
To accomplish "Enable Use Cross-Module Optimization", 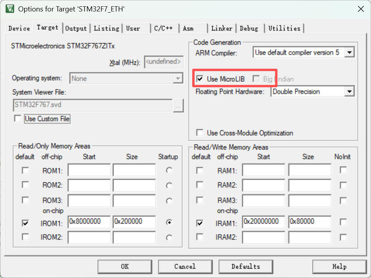I will pos(200,133).
